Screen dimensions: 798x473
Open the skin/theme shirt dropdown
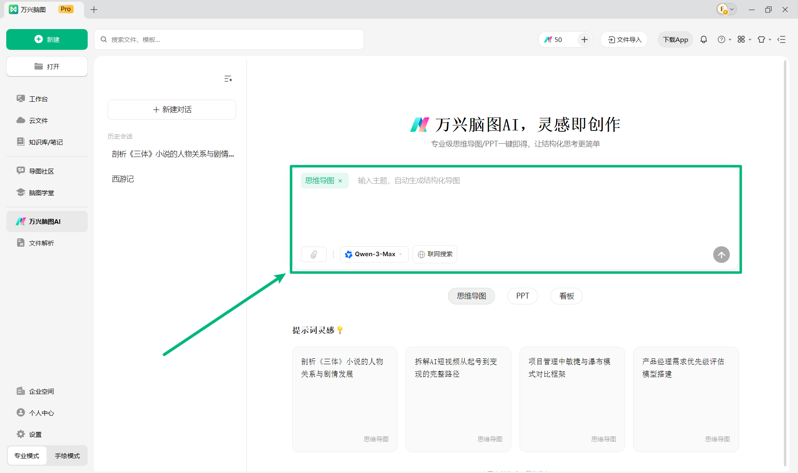click(x=764, y=39)
